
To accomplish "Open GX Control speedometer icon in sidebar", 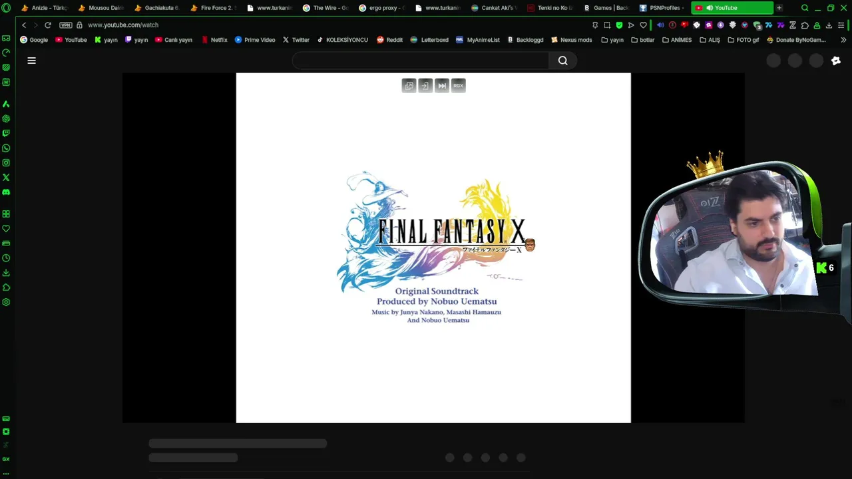I will coord(6,53).
